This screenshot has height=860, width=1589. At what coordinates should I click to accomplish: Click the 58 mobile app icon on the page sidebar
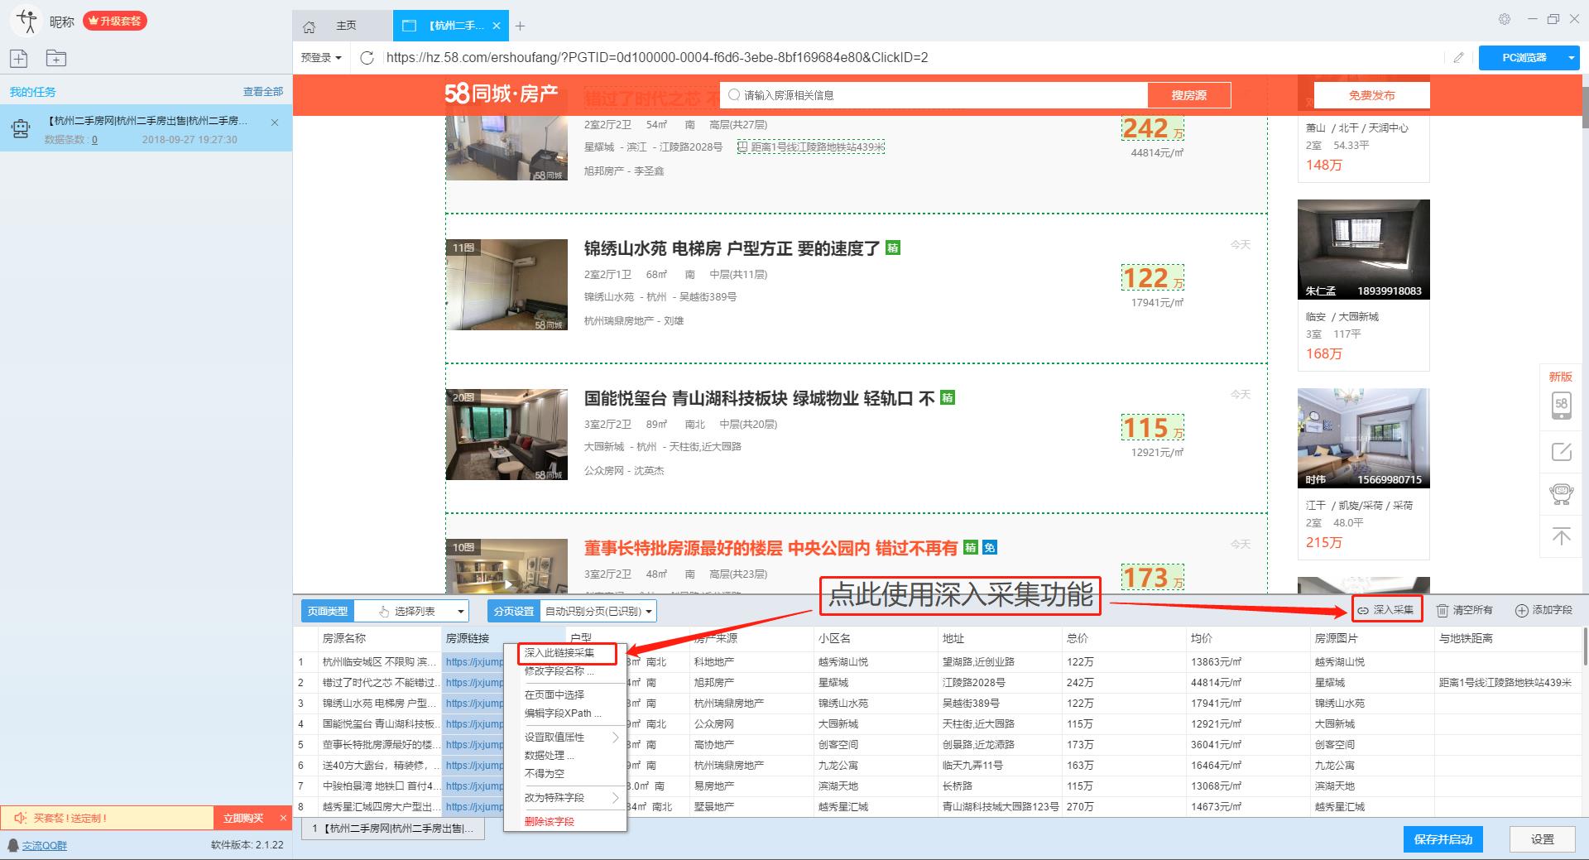(1561, 406)
